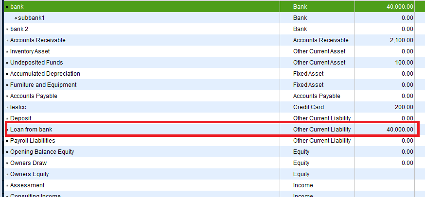Image resolution: width=425 pixels, height=197 pixels.
Task: Click the diamond marker beside Accounts Receivable
Action: click(x=7, y=40)
